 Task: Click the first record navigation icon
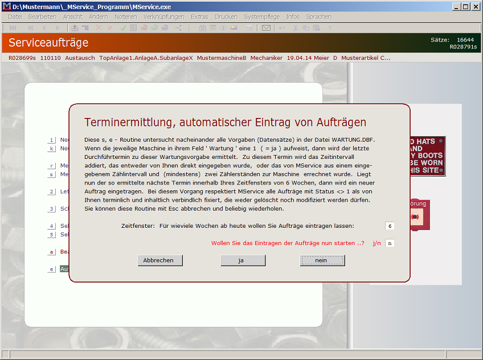tap(13, 27)
